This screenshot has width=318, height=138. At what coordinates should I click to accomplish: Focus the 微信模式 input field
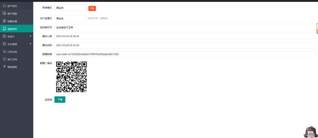click(x=70, y=8)
